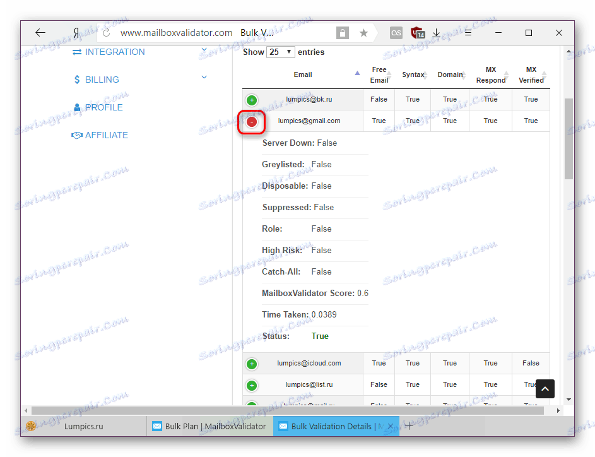
Task: Switch to Bulk Plan MailboxValidator tab
Action: coord(210,426)
